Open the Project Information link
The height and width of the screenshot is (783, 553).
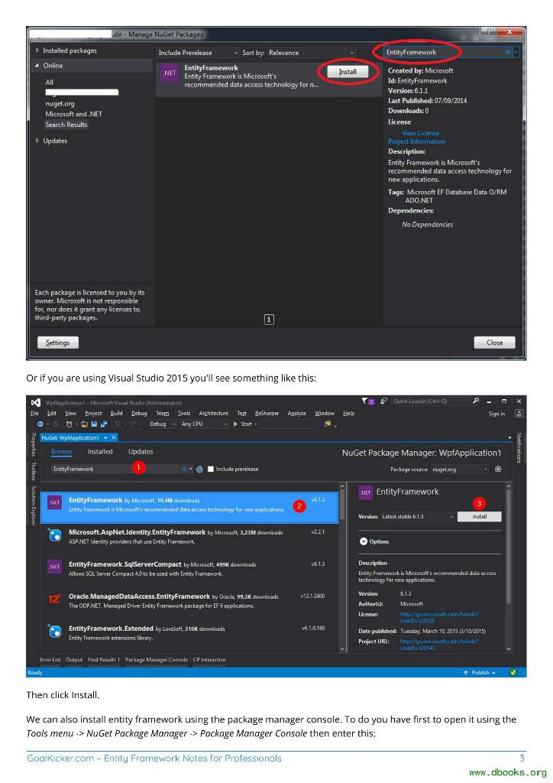[417, 141]
